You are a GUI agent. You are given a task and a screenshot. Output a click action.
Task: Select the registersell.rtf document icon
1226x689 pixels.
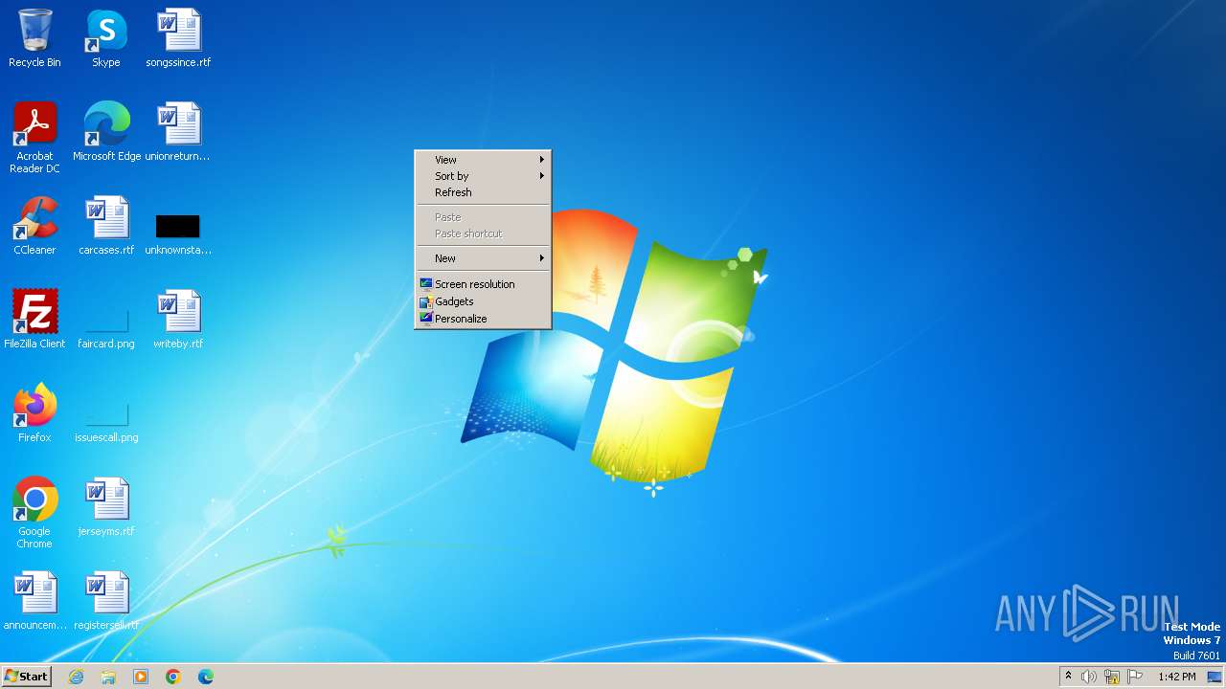pyautogui.click(x=106, y=601)
